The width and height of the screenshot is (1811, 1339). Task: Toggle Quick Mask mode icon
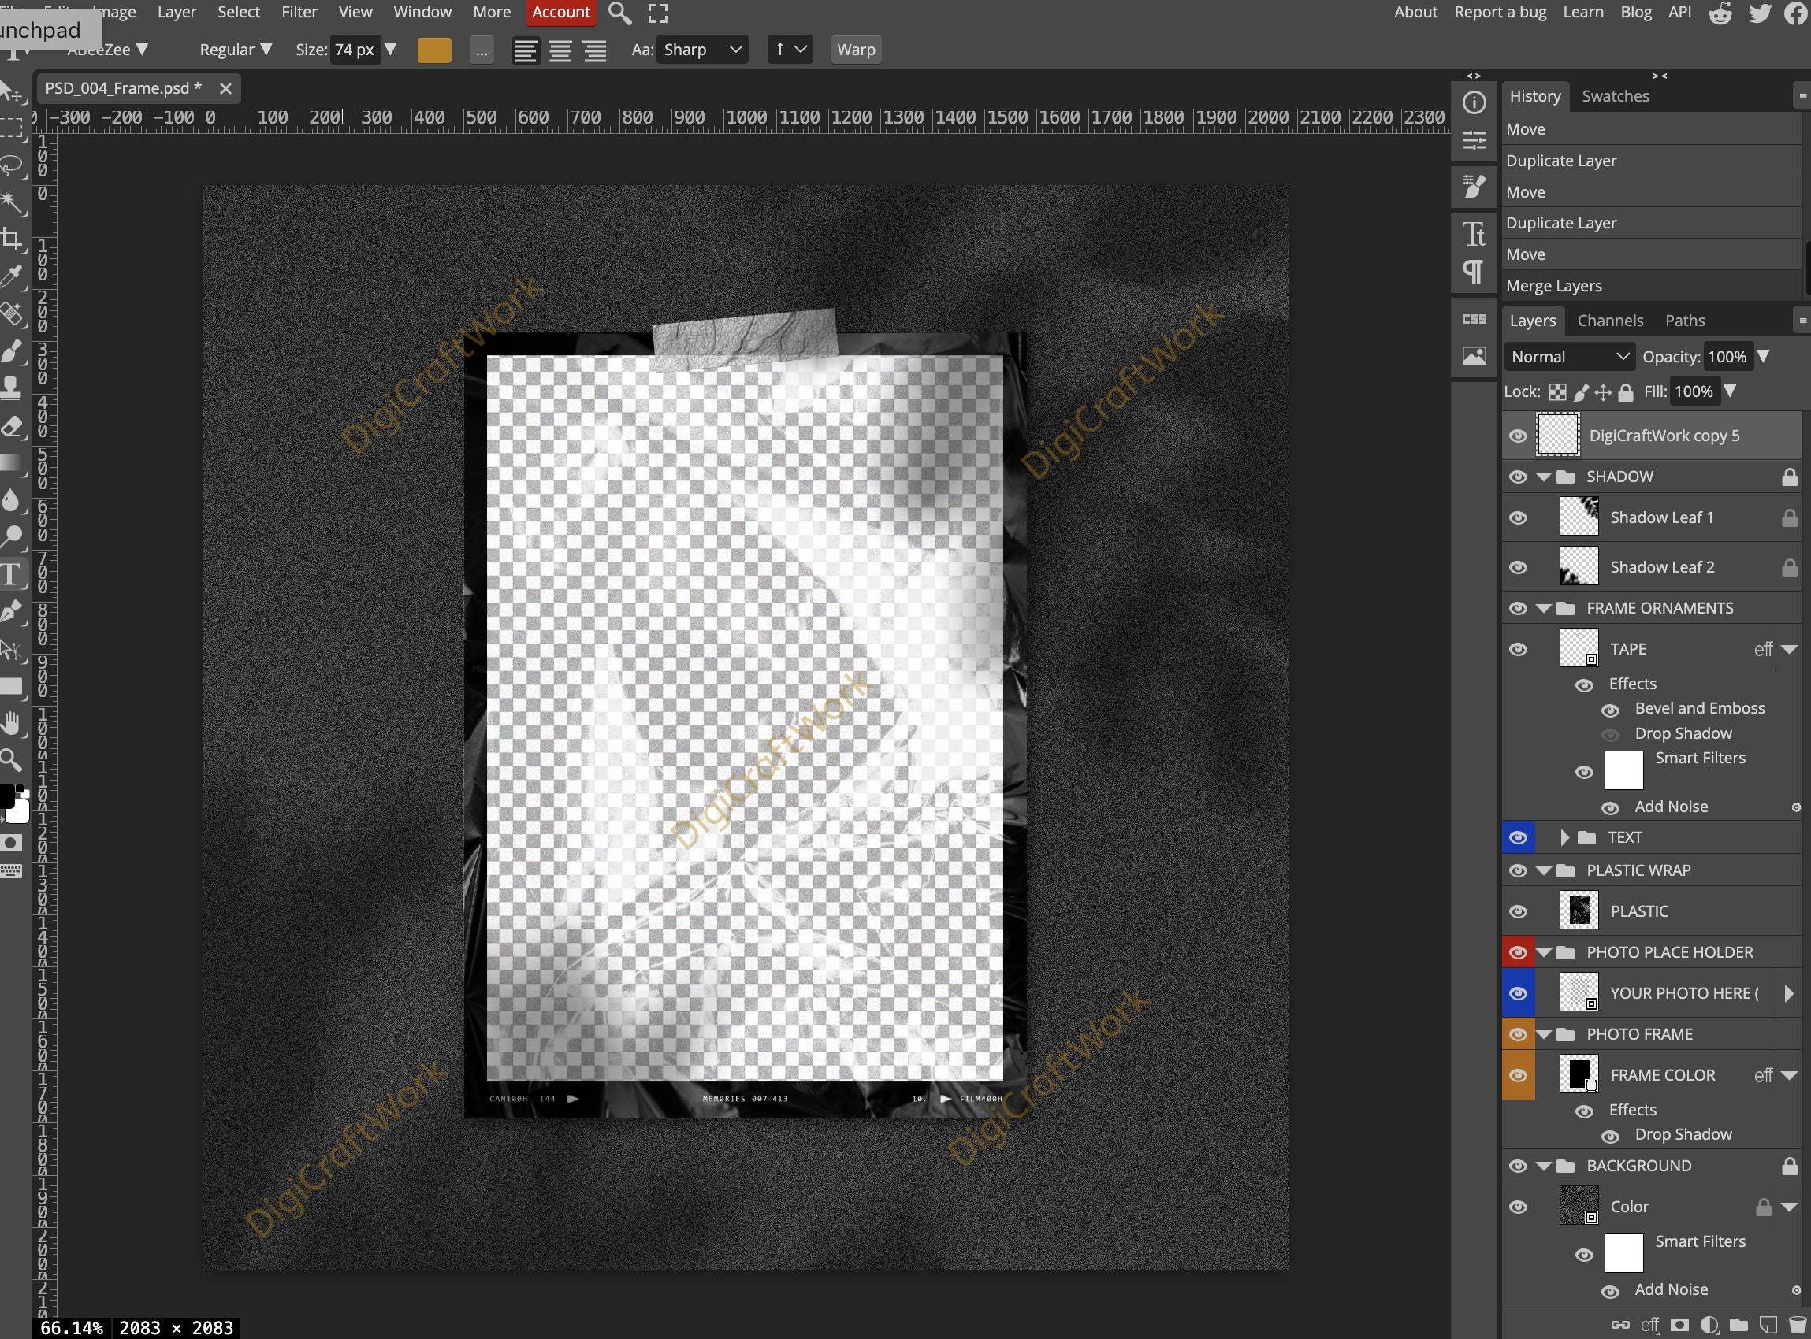11,843
